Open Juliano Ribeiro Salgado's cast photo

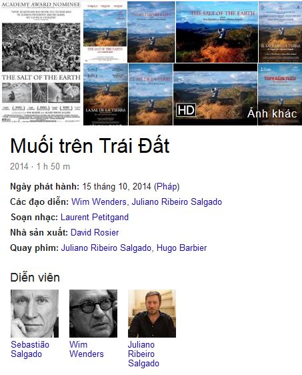[x=152, y=314]
